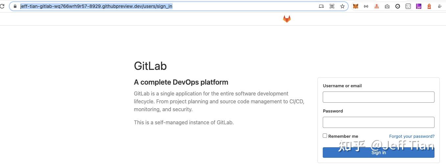
Task: Click the 'Username or email' label
Action: tap(342, 86)
